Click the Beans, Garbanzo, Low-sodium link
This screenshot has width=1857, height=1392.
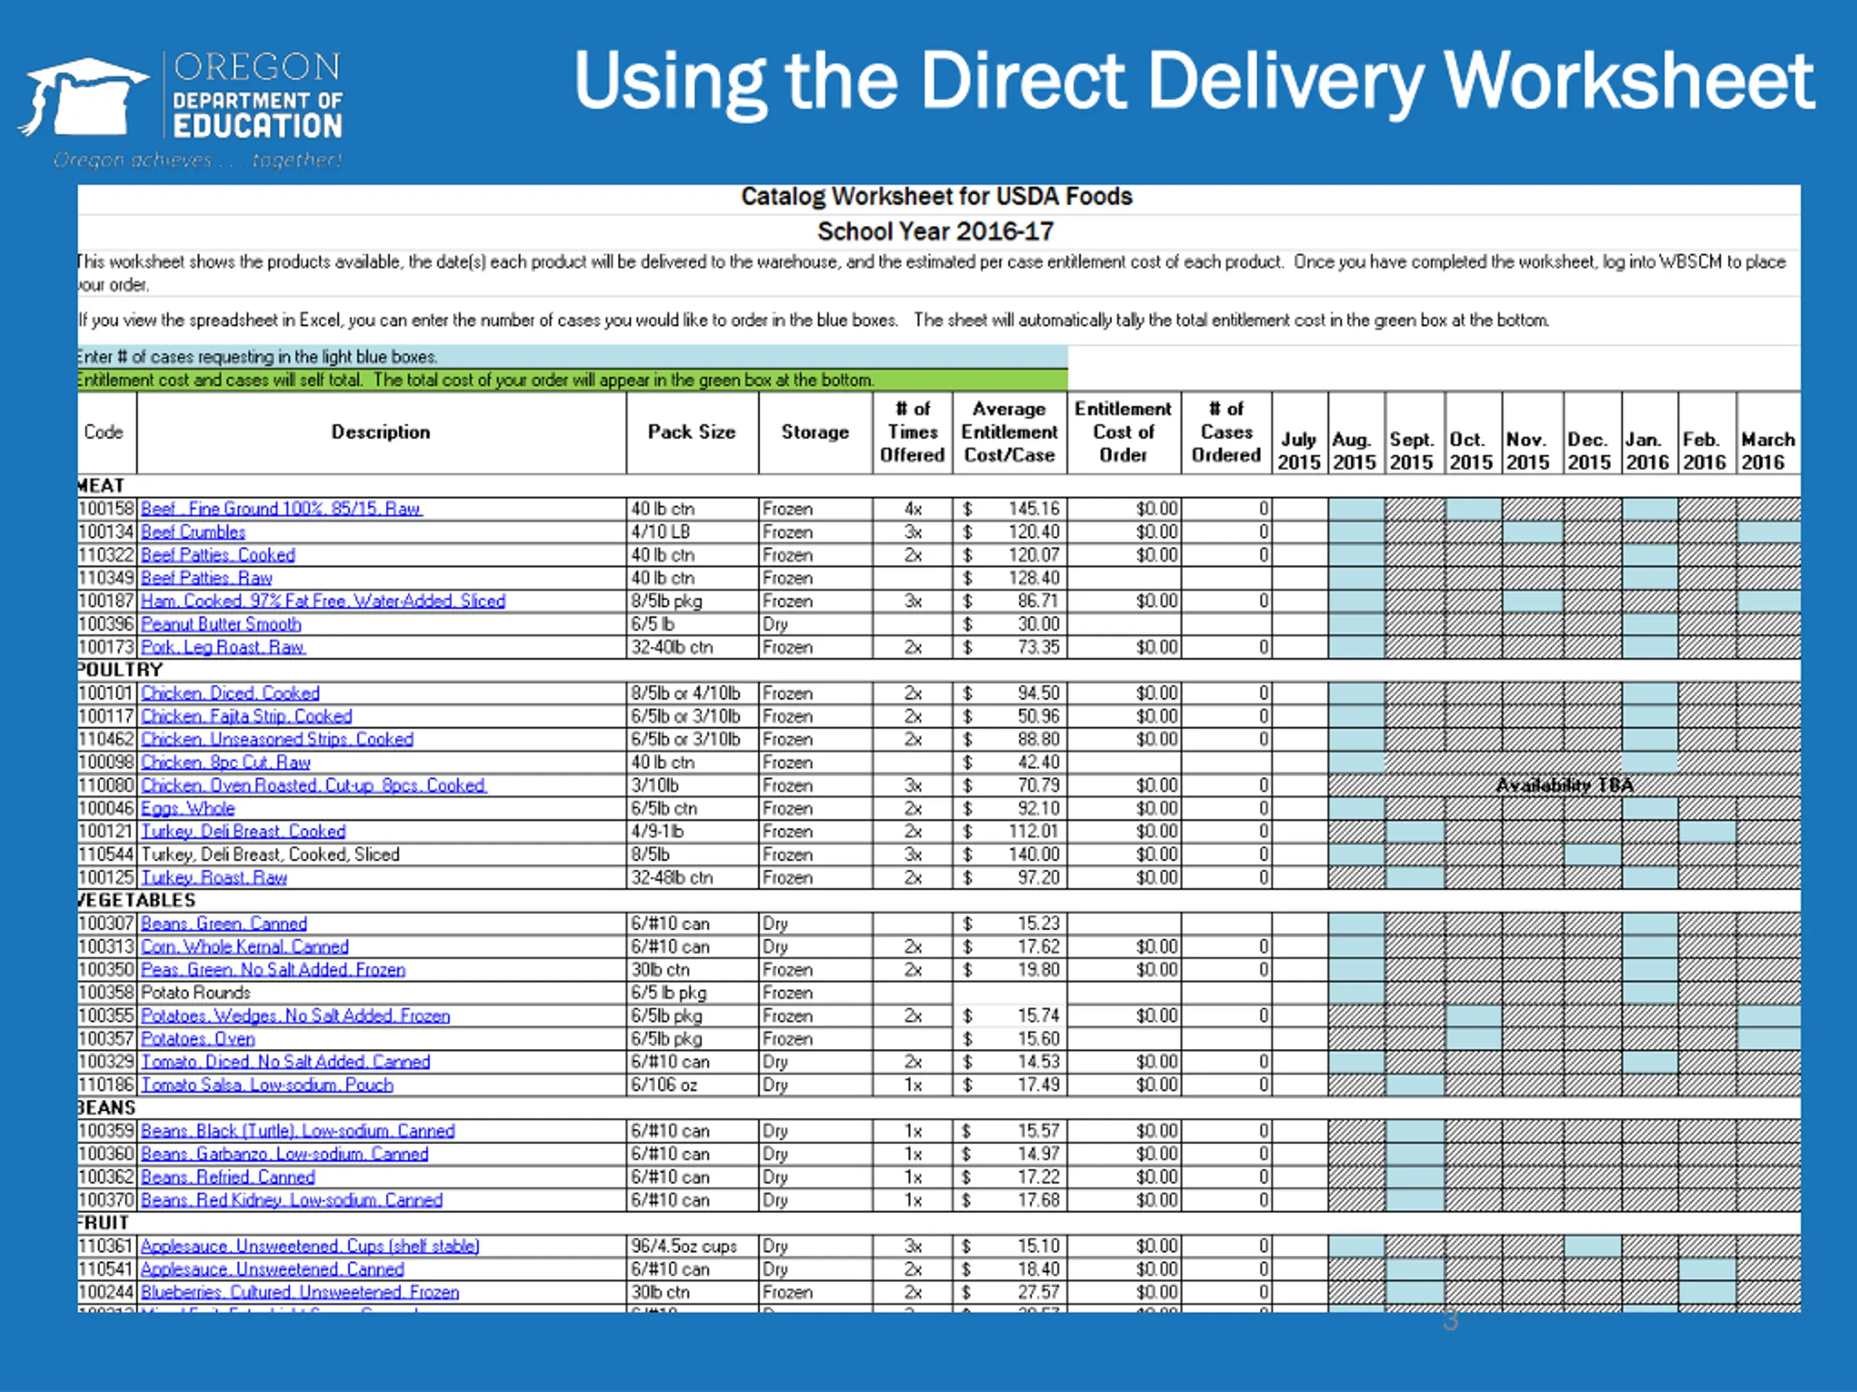pos(284,1154)
